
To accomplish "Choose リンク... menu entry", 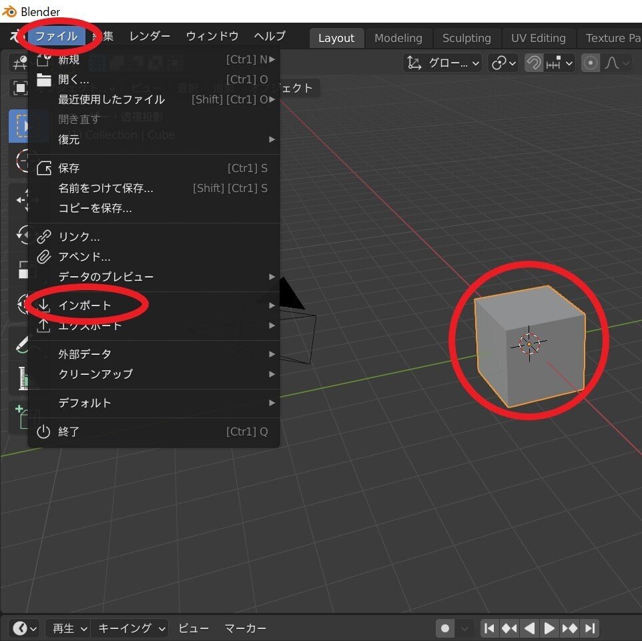I will [x=154, y=237].
